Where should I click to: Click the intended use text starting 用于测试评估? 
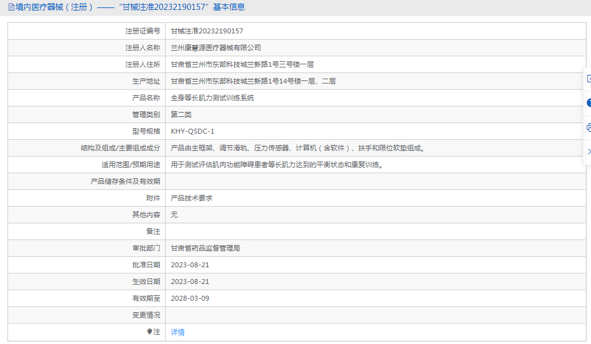point(278,165)
